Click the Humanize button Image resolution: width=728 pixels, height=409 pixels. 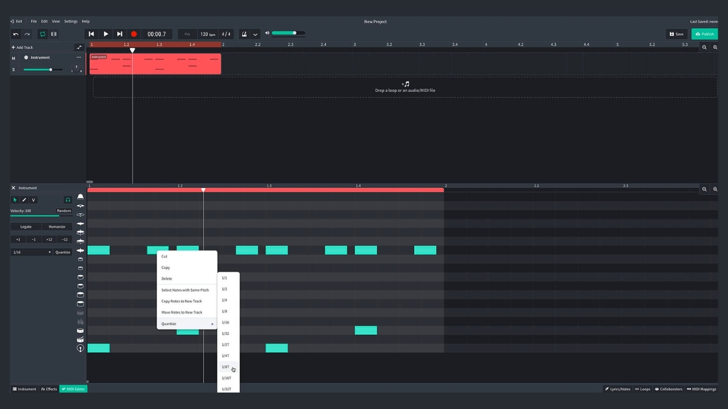(56, 227)
